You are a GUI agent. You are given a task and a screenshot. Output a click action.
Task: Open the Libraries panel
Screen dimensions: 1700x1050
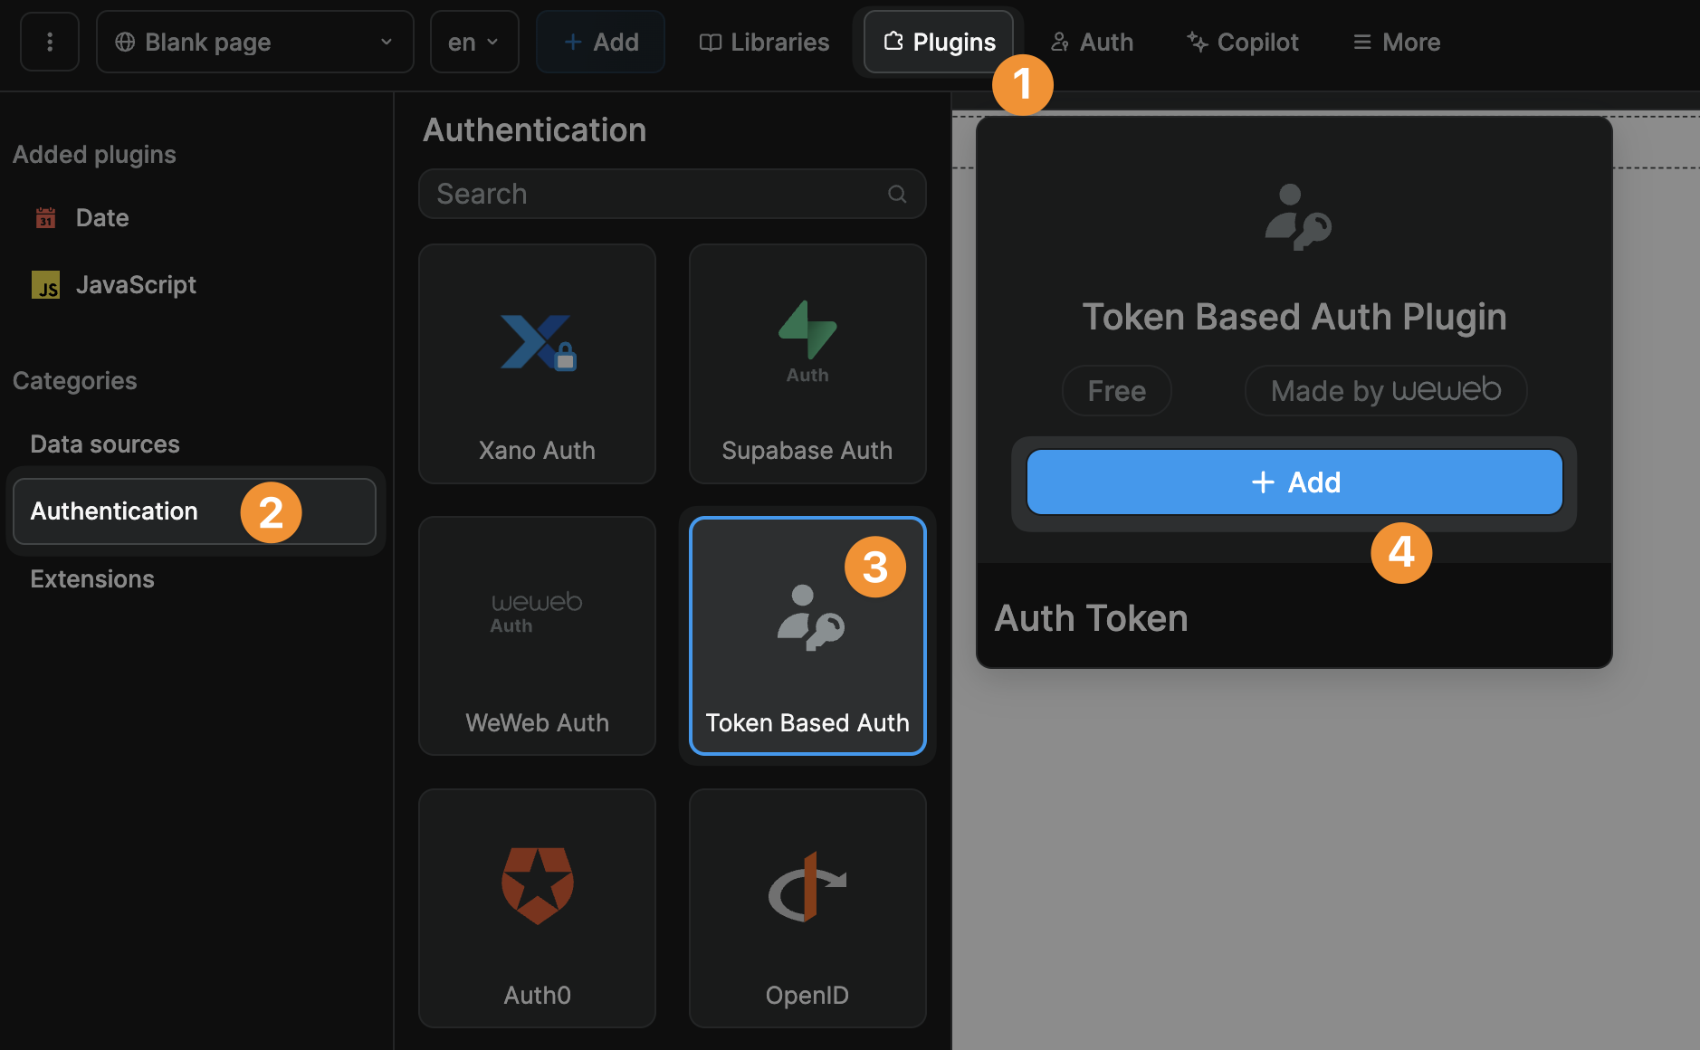click(763, 42)
